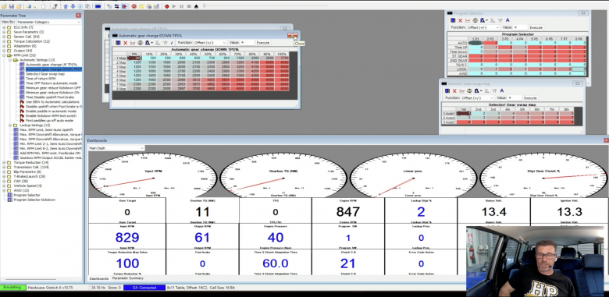Click the blue A icon in Gear swap map window
Viewport: 609px width, 297px height.
click(x=502, y=90)
